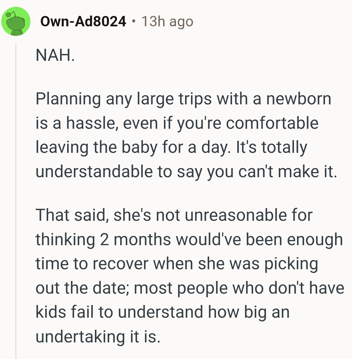
Task: Open the Own-Ad8024 user profile
Action: [x=83, y=22]
